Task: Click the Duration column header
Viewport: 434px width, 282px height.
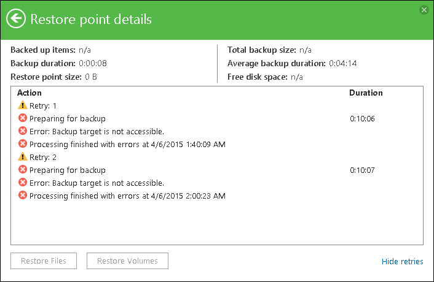Action: [x=366, y=93]
